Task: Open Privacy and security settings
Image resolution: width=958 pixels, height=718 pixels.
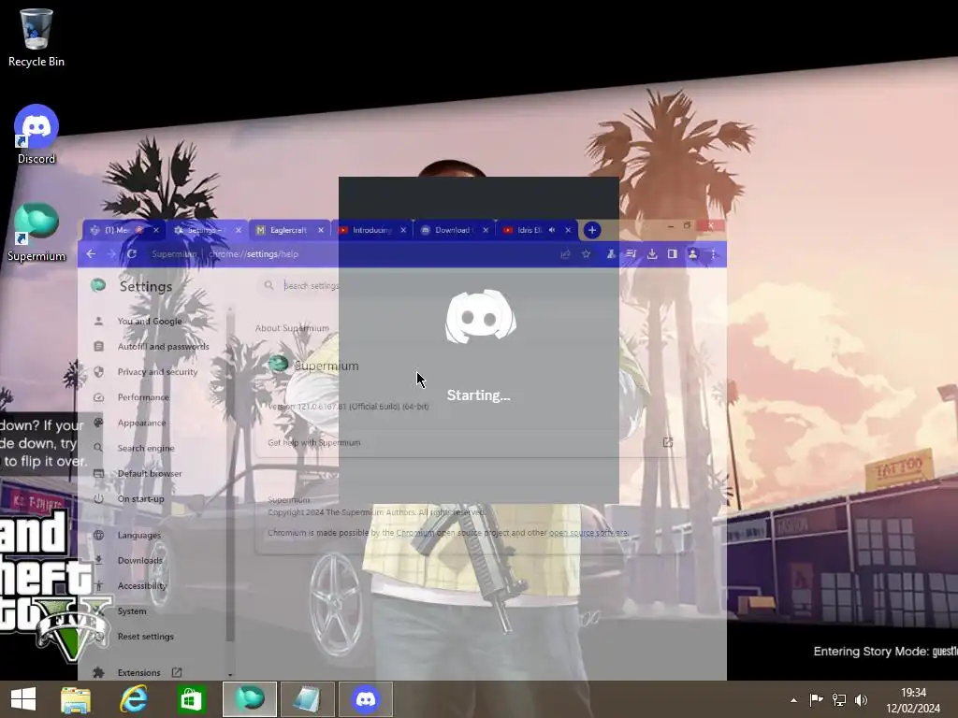Action: [157, 372]
